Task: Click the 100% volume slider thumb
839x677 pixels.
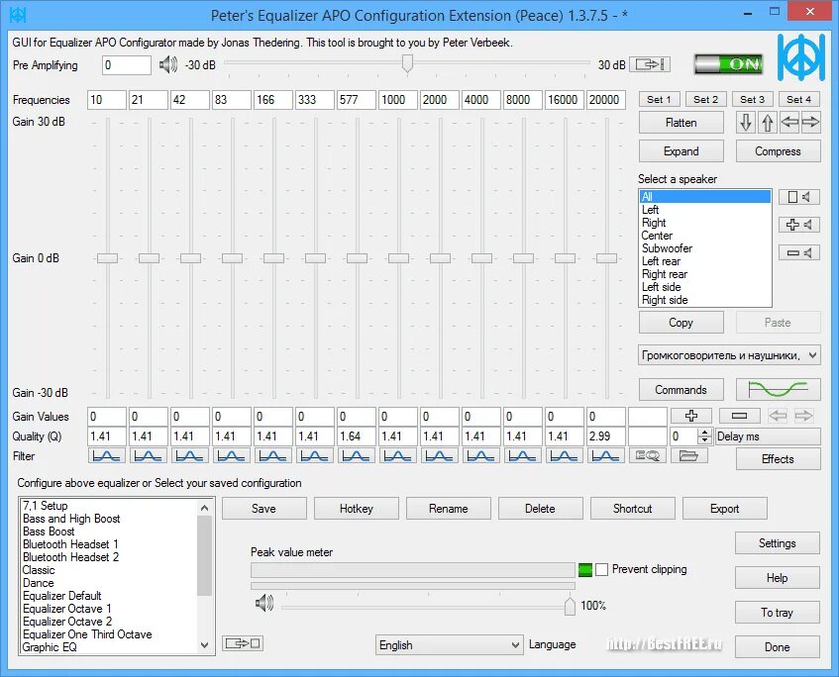Action: [x=570, y=606]
